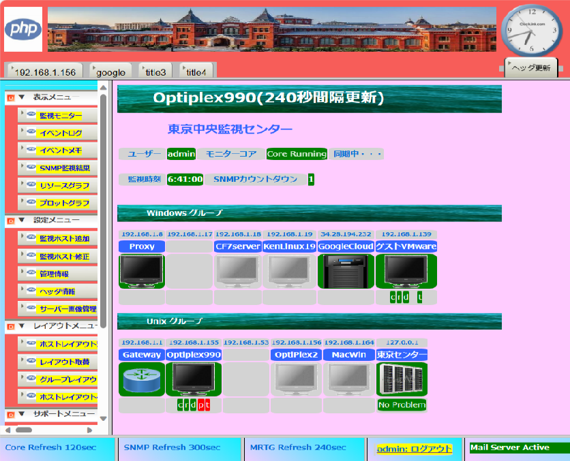570x461 pixels.
Task: Select the 東京センター server rack icon
Action: coord(402,379)
